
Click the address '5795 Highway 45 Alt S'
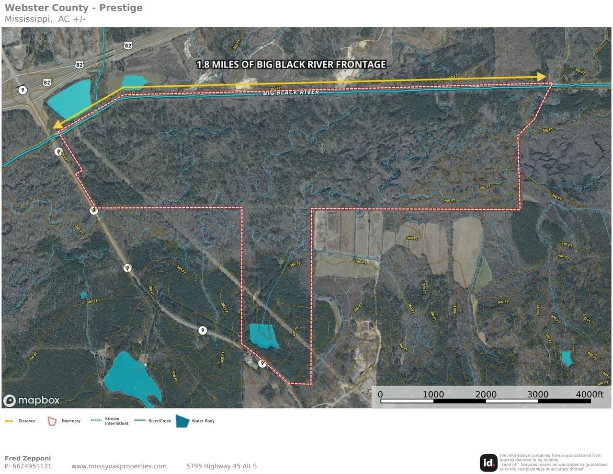(x=221, y=466)
